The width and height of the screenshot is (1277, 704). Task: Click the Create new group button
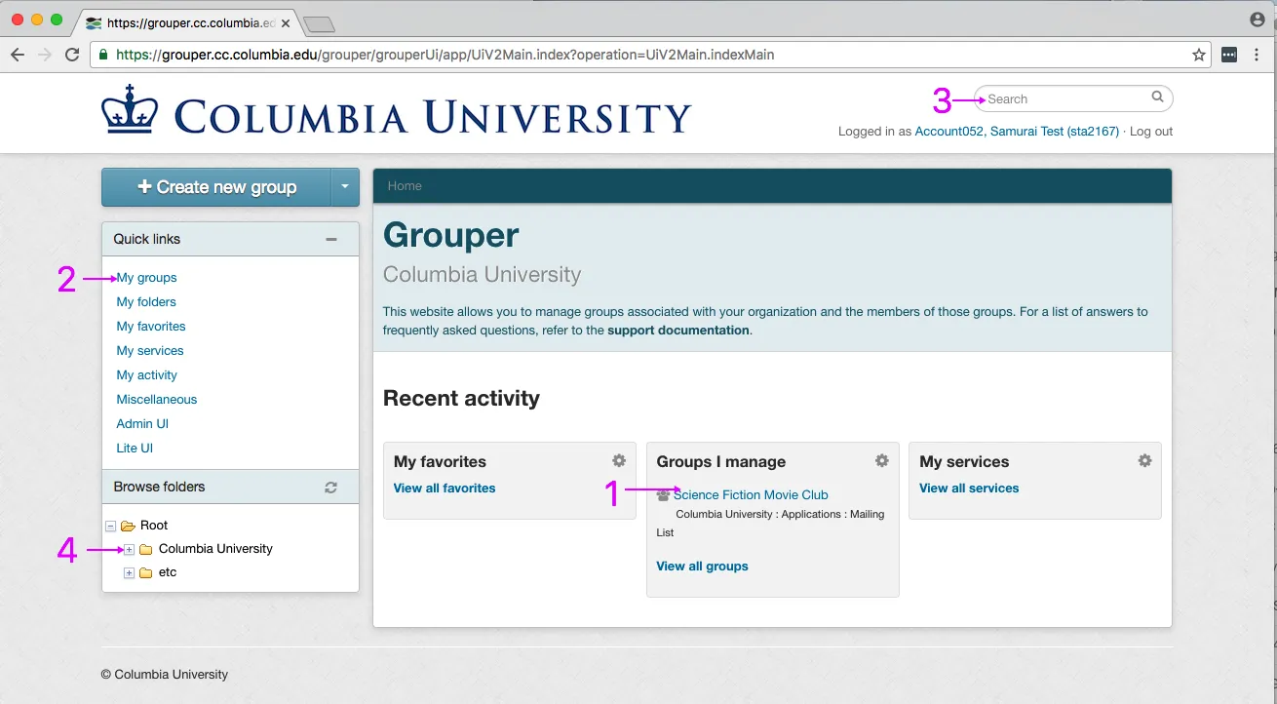pyautogui.click(x=216, y=187)
